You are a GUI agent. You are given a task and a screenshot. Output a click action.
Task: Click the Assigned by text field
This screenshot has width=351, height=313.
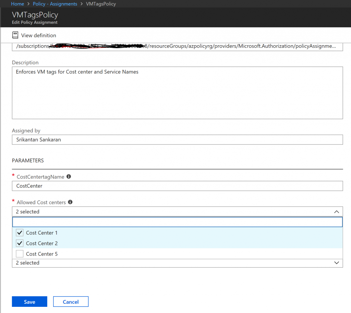point(177,140)
